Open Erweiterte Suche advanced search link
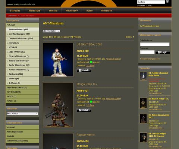Viewport: 179px width, 149px height. tap(144, 6)
